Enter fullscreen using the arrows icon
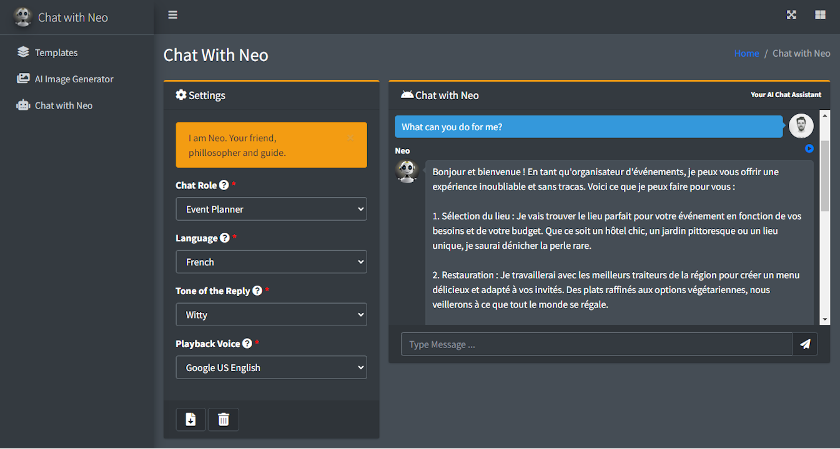The height and width of the screenshot is (449, 840). click(x=791, y=14)
